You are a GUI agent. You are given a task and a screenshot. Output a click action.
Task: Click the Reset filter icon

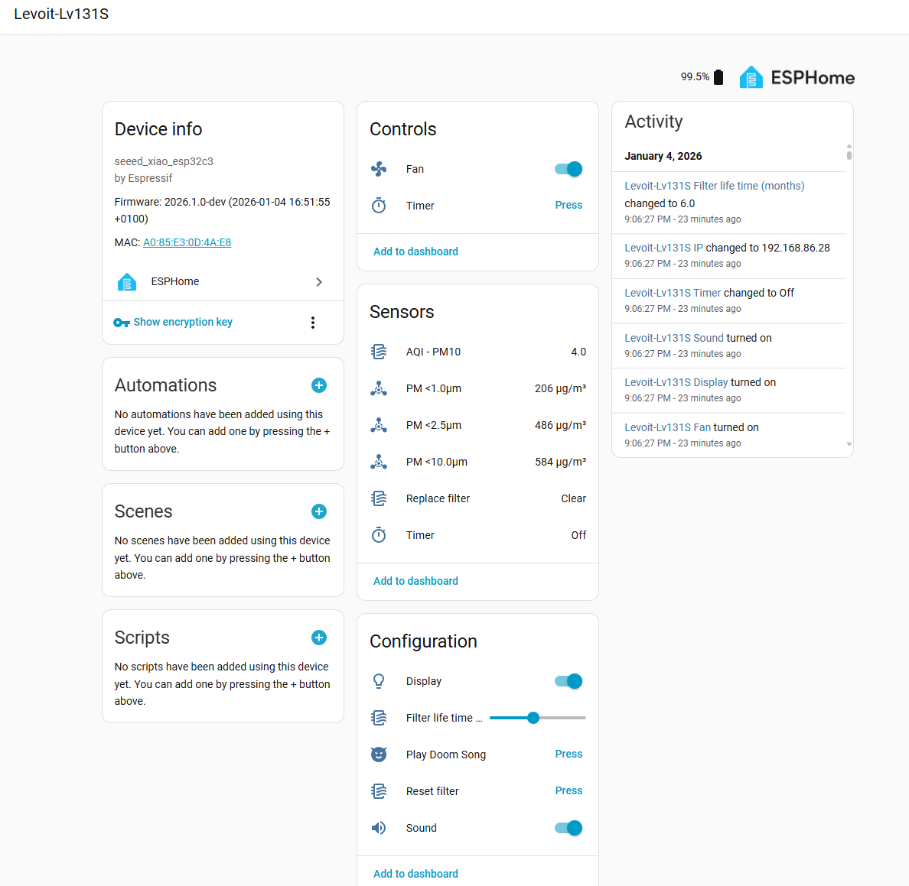click(379, 792)
